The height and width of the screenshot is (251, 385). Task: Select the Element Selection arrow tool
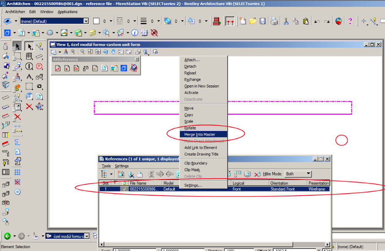pos(17,46)
